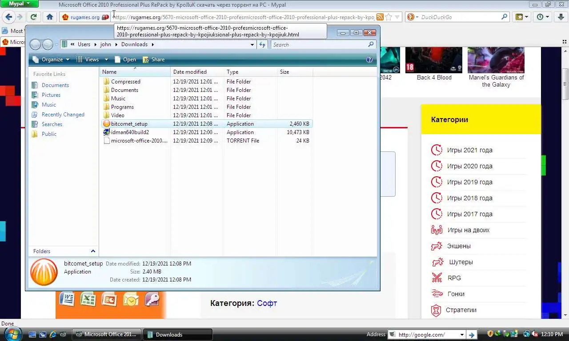Click the browser Back arrow button
The width and height of the screenshot is (569, 341).
[8, 17]
